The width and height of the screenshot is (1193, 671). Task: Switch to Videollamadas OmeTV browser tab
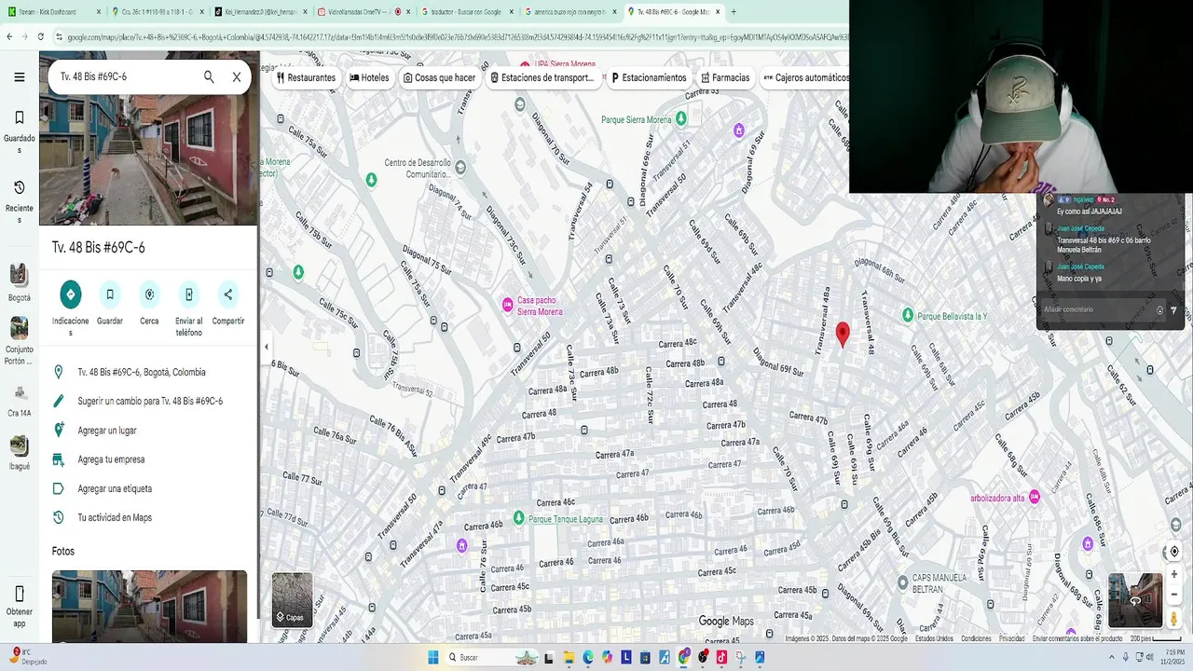[363, 12]
